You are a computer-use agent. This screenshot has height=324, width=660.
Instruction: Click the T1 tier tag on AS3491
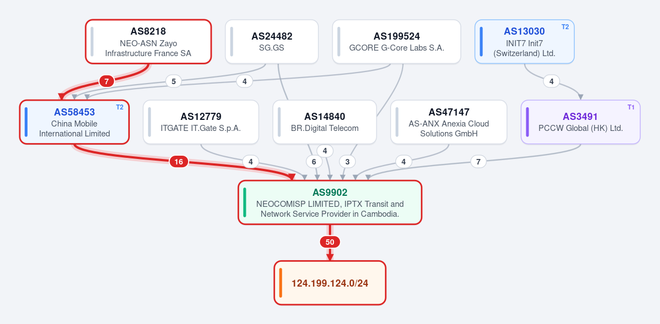(x=631, y=107)
